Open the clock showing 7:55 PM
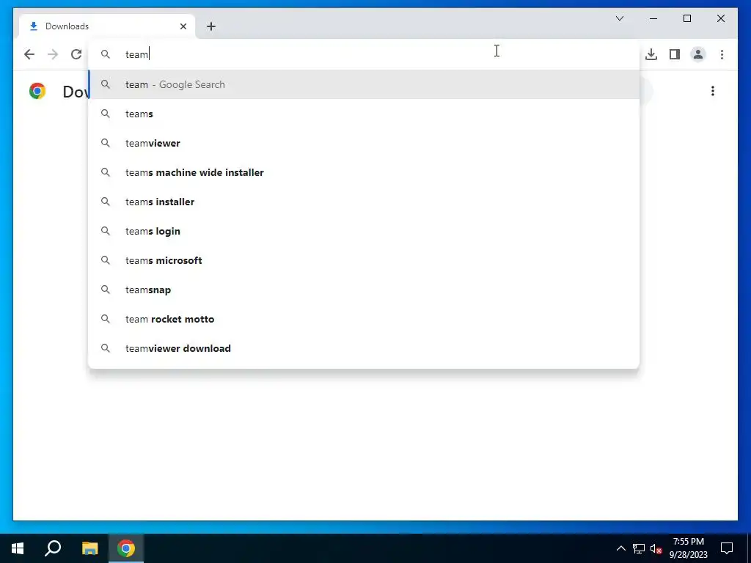The height and width of the screenshot is (563, 751). pyautogui.click(x=688, y=548)
